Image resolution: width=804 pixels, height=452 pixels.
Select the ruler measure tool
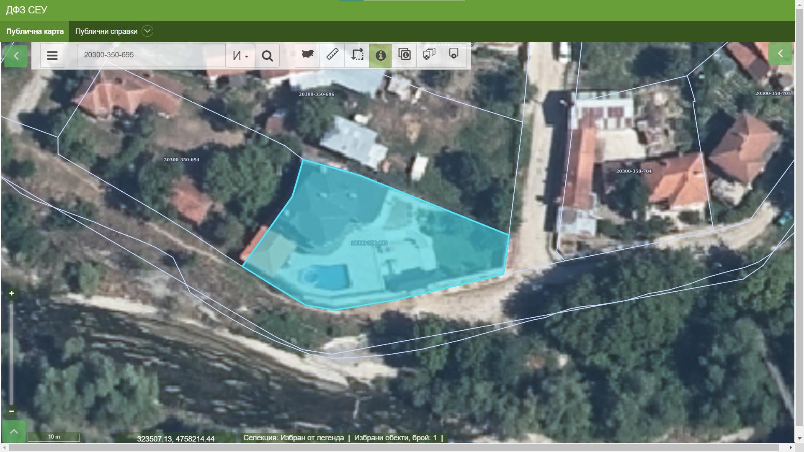coord(332,55)
